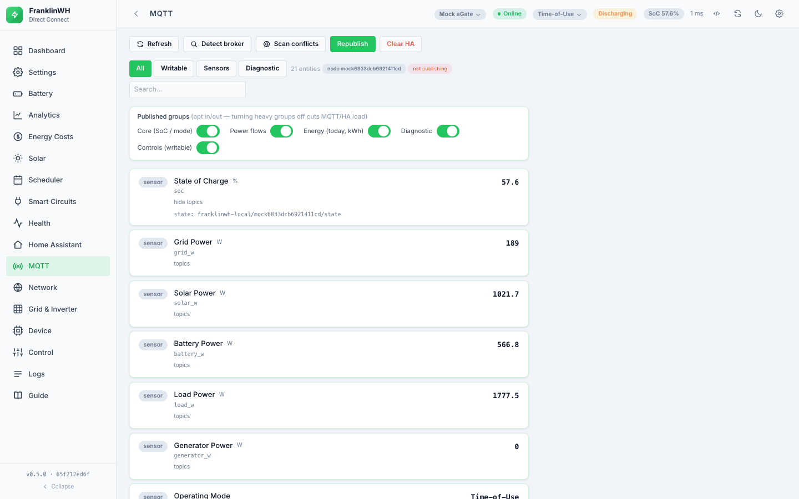Image resolution: width=799 pixels, height=499 pixels.
Task: Open the Dashboard page icon
Action: (x=18, y=51)
